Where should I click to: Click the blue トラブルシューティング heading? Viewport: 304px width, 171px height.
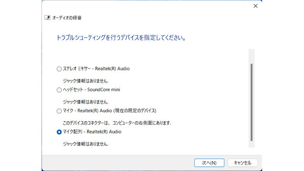pyautogui.click(x=121, y=38)
